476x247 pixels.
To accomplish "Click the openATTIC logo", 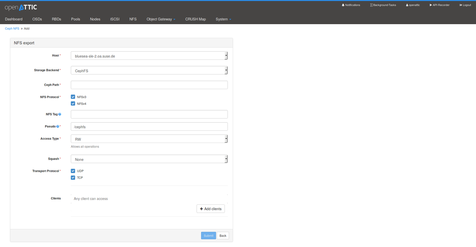I will (x=21, y=7).
